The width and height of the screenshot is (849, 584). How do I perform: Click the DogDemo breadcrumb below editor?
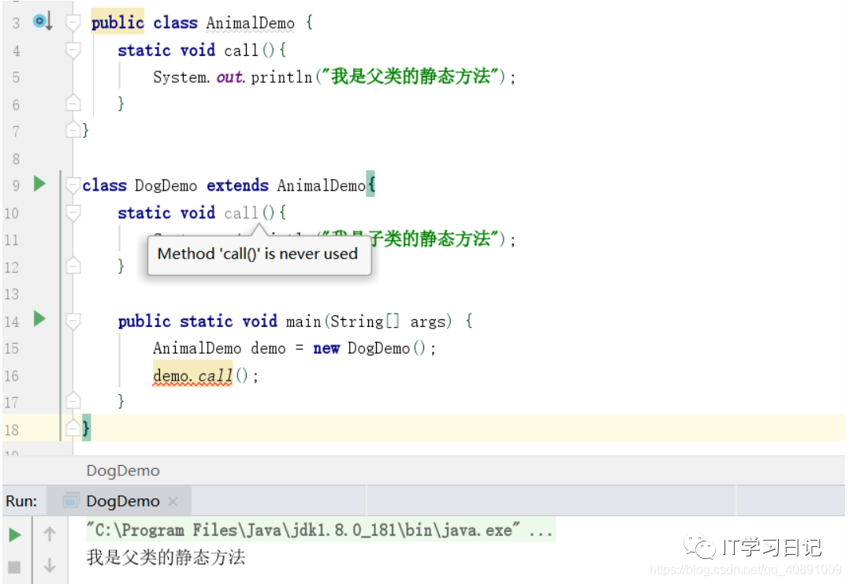click(x=123, y=471)
